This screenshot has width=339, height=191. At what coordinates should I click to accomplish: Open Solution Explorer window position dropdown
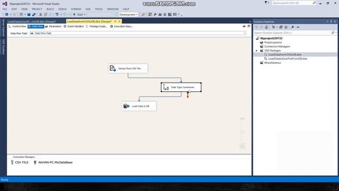click(x=327, y=22)
